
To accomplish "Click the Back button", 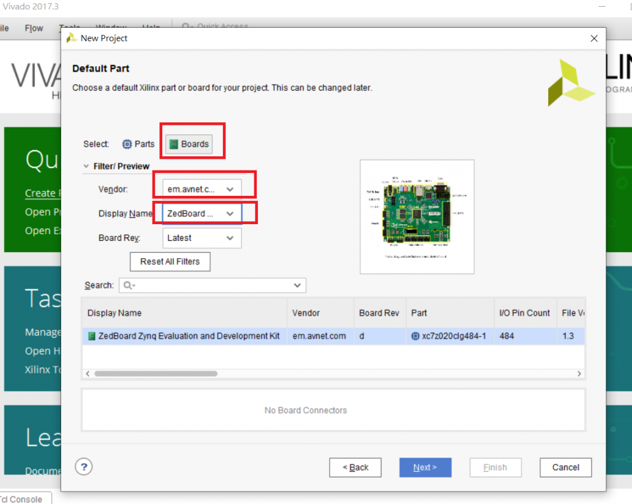I will click(x=355, y=468).
